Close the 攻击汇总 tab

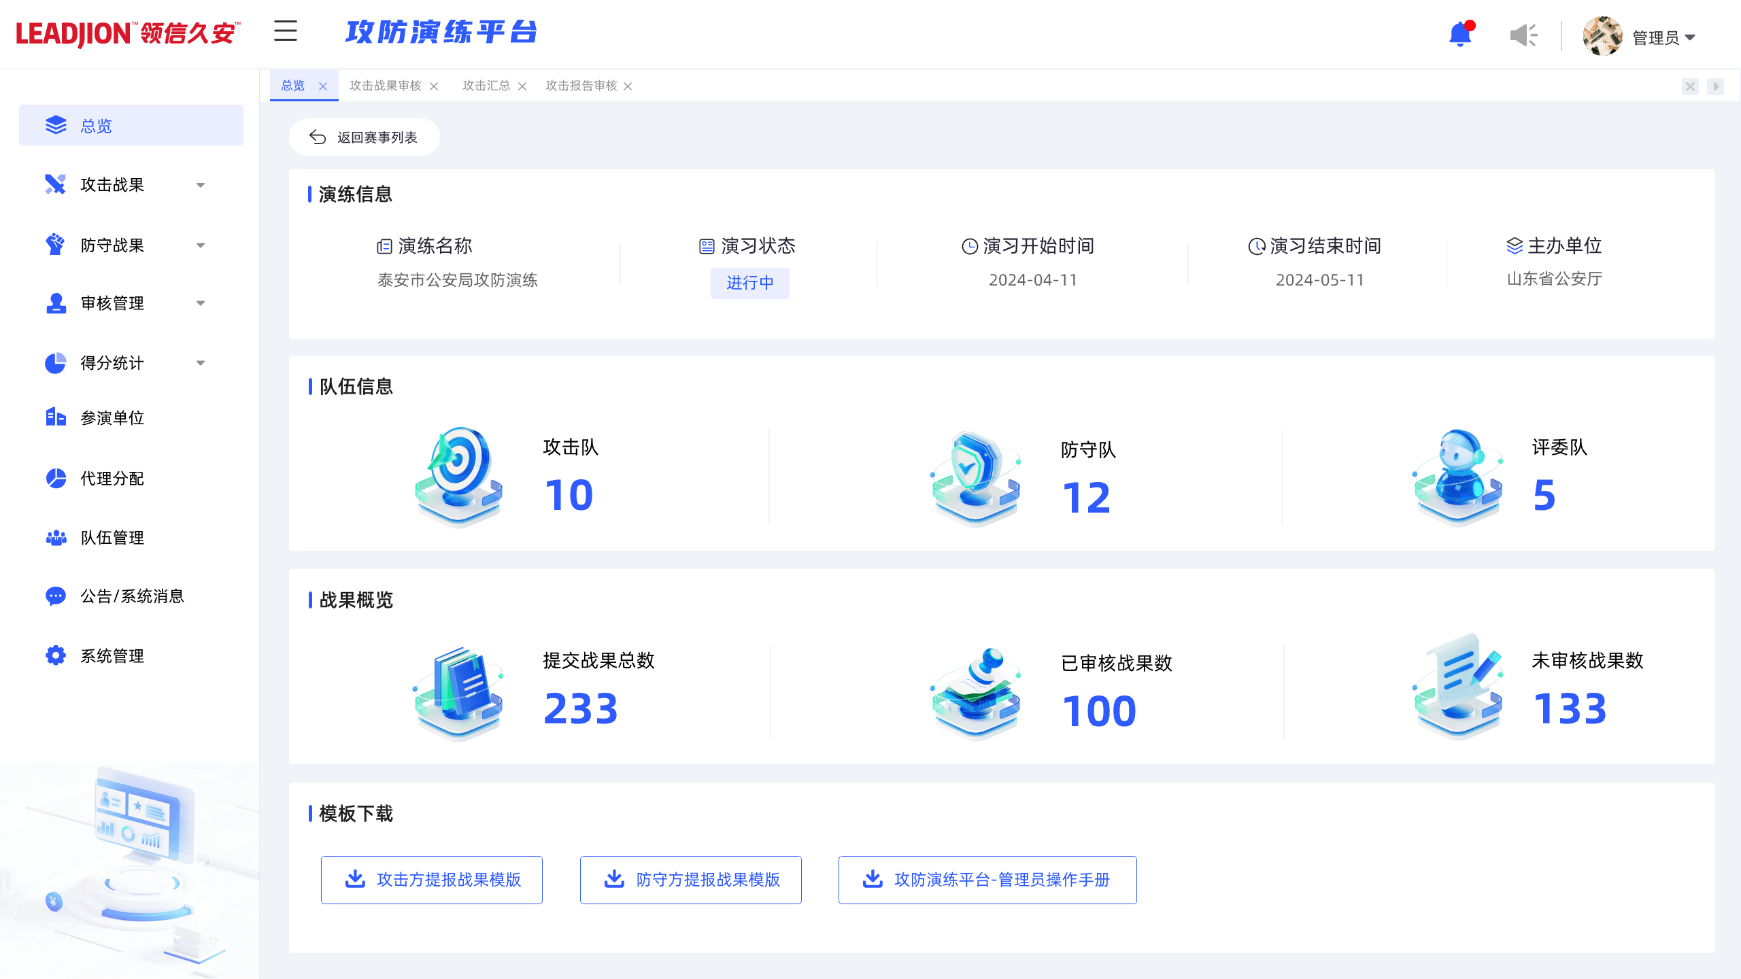coord(522,86)
